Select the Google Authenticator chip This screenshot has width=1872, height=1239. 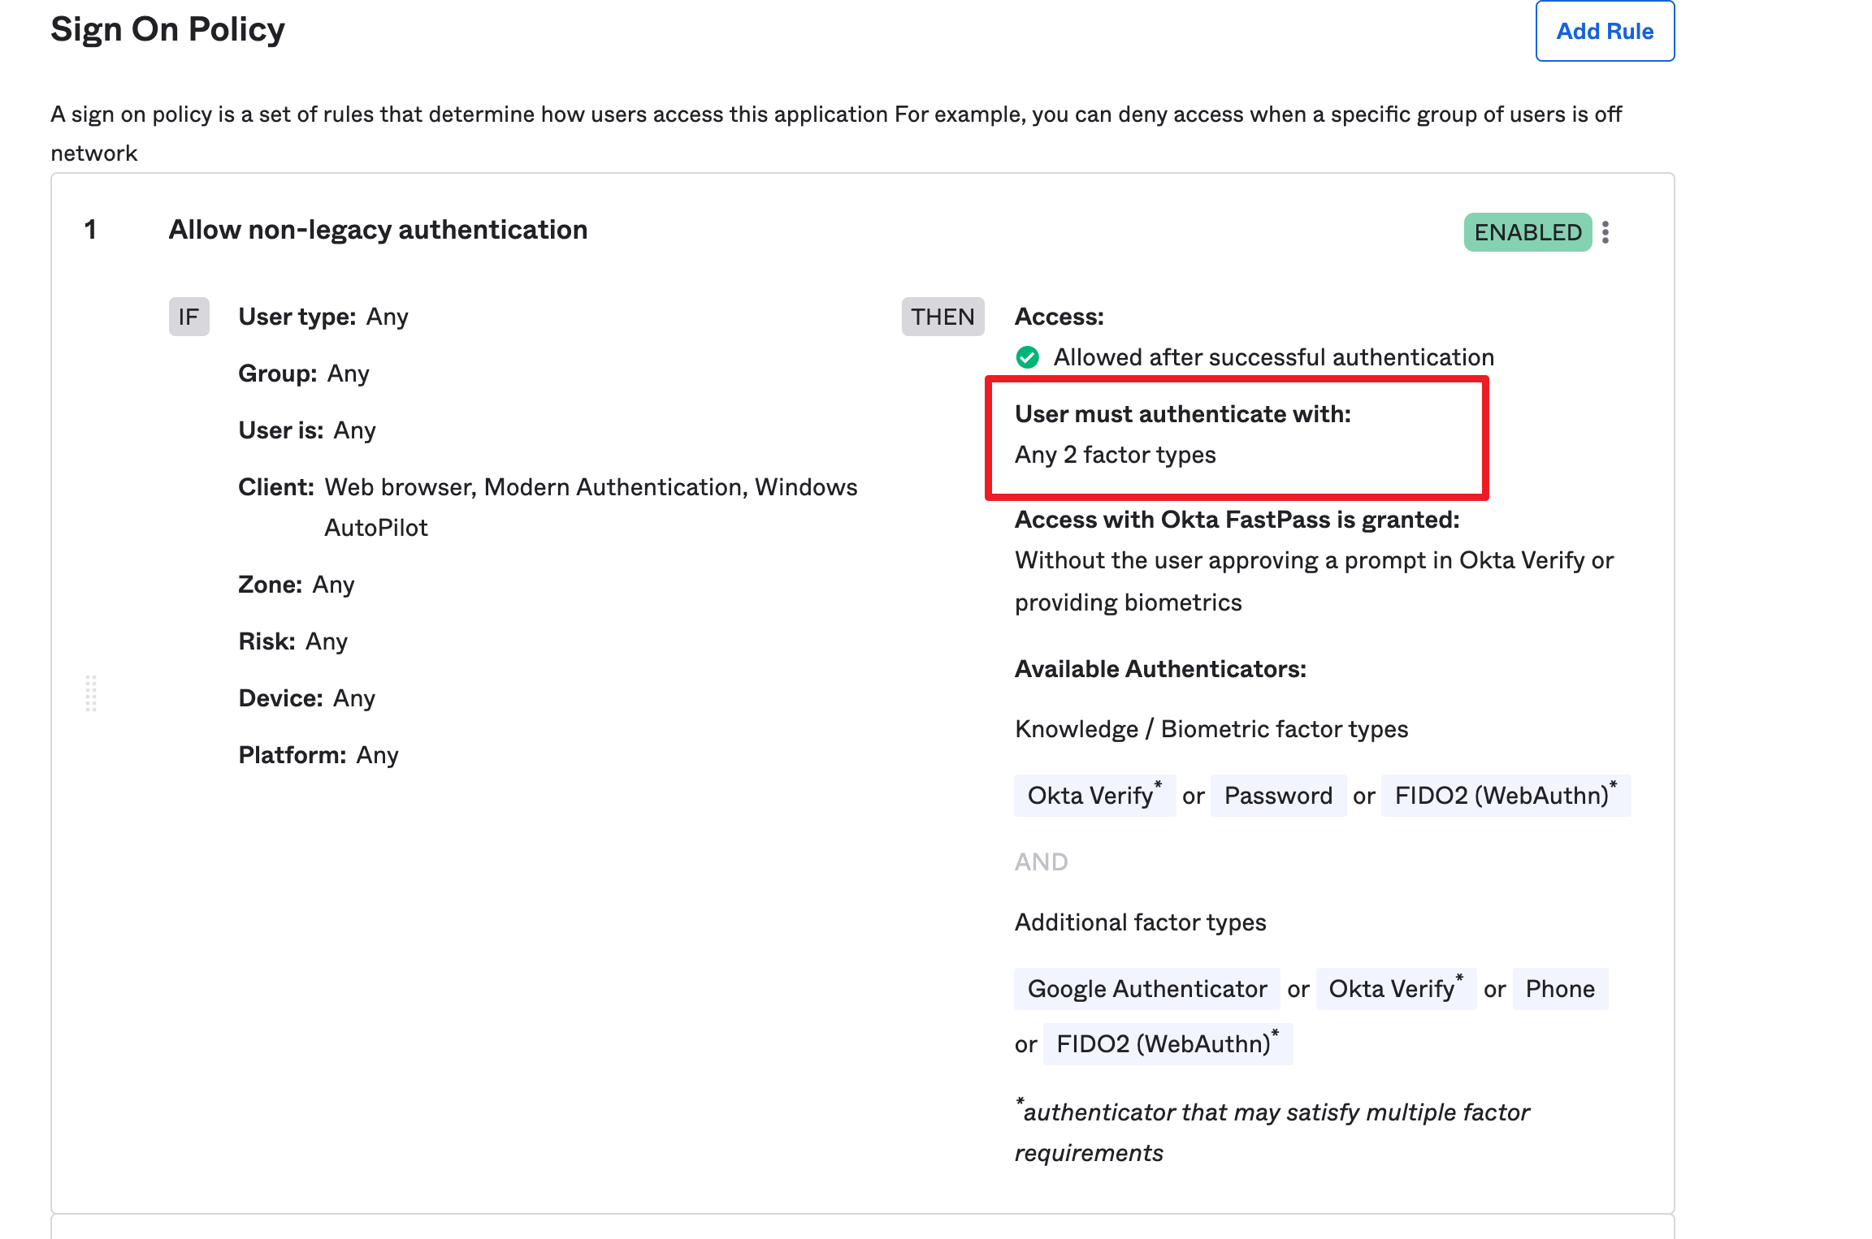[1146, 989]
